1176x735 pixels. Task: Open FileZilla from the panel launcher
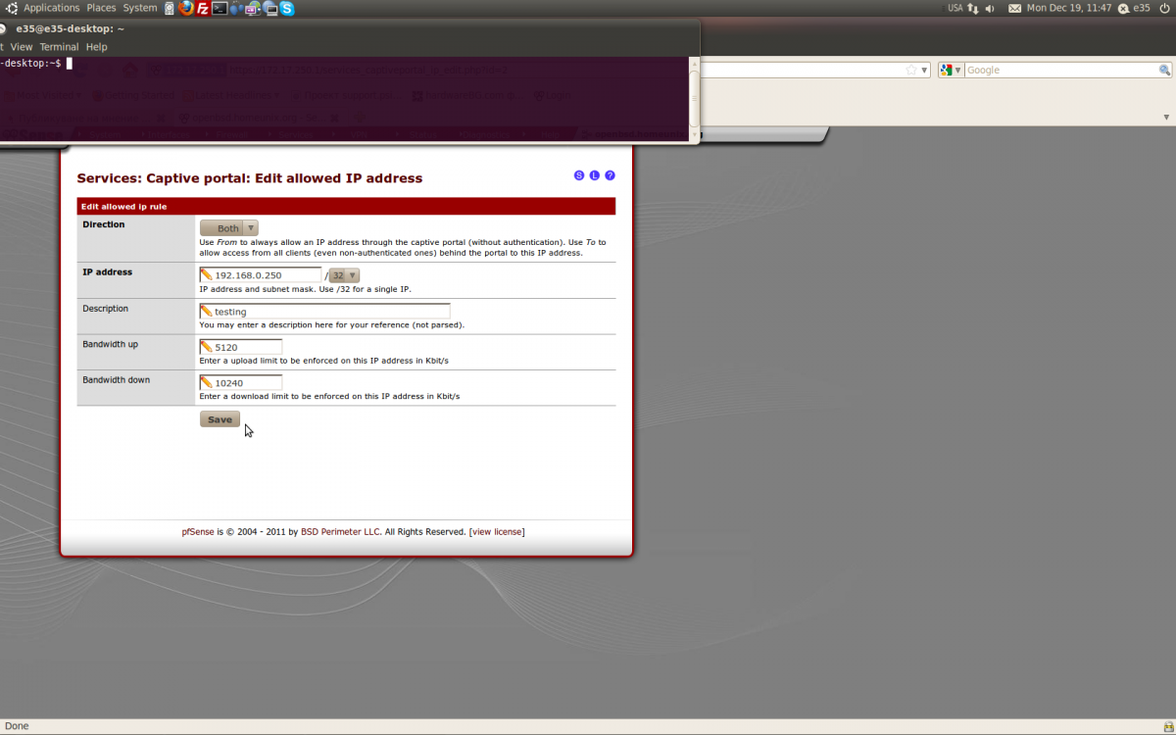tap(203, 8)
